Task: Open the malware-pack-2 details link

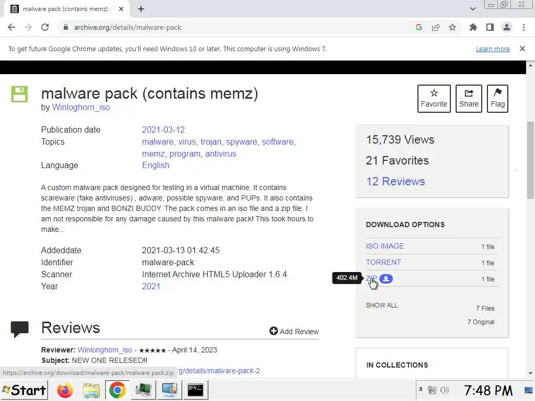Action: pyautogui.click(x=218, y=371)
